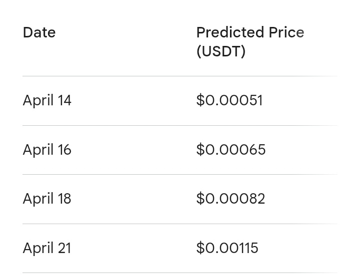Click the (USDT) unit label in header
This screenshot has width=360, height=277.
[x=221, y=51]
